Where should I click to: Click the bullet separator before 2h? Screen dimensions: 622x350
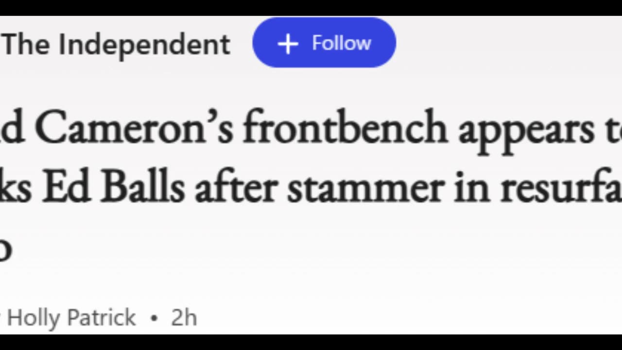pos(155,318)
